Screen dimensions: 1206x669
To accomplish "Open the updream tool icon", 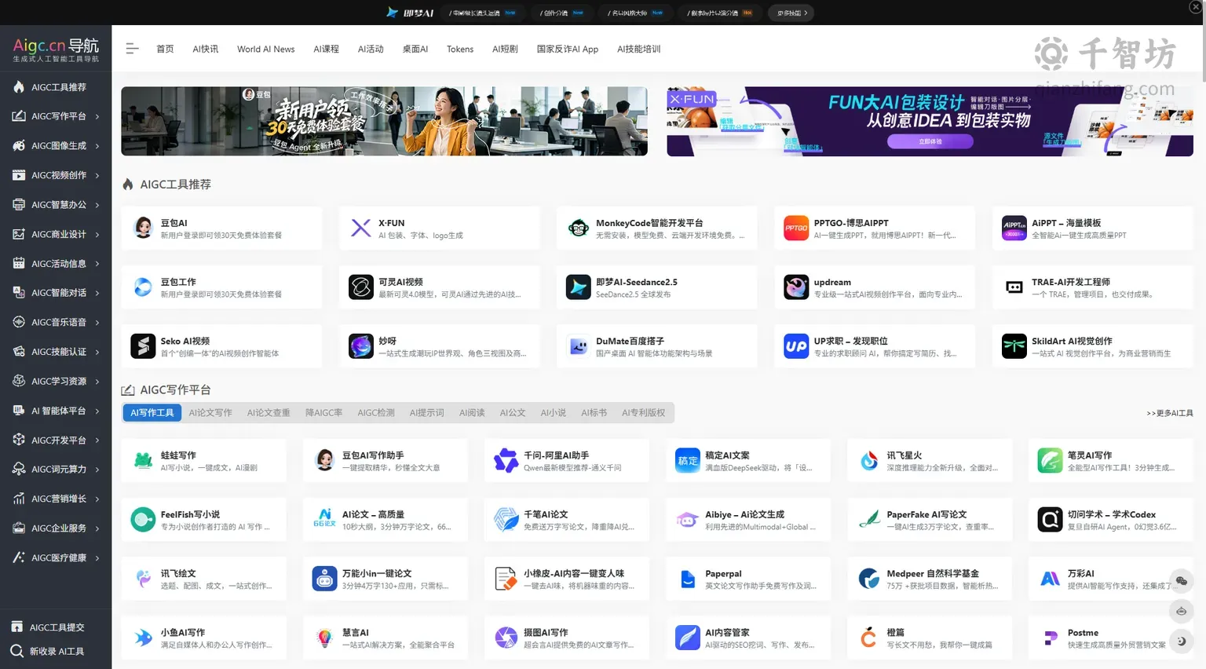I will point(796,287).
